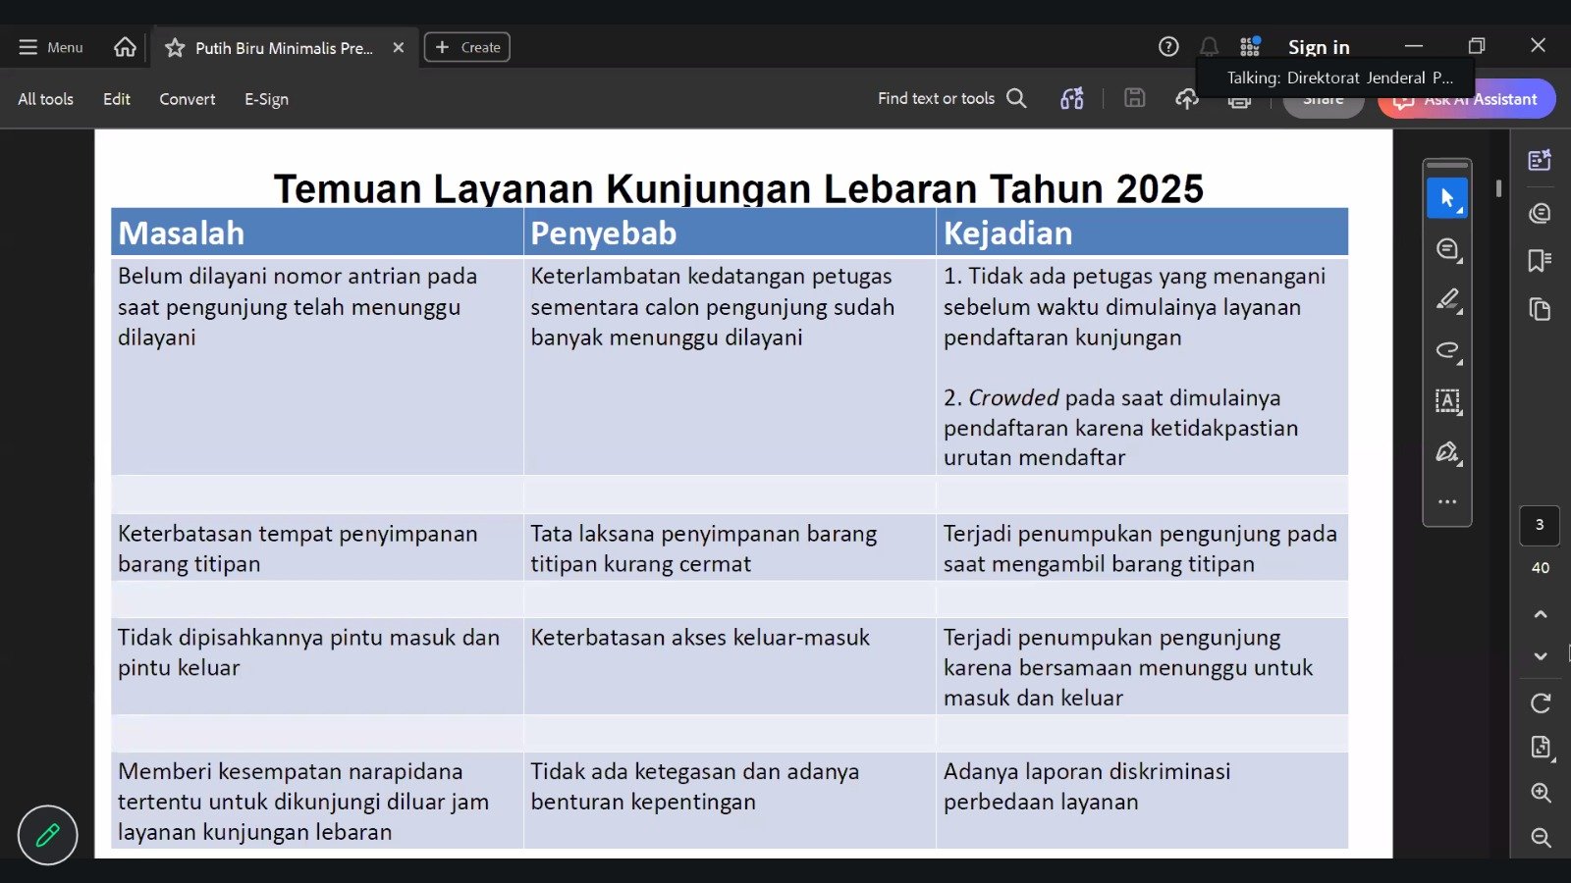The image size is (1571, 883).
Task: Zoom out with the magnifier minus icon
Action: (x=1541, y=837)
